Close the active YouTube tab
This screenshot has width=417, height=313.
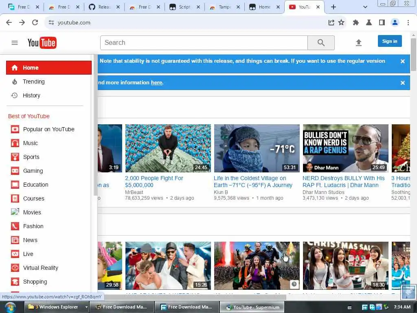(318, 7)
